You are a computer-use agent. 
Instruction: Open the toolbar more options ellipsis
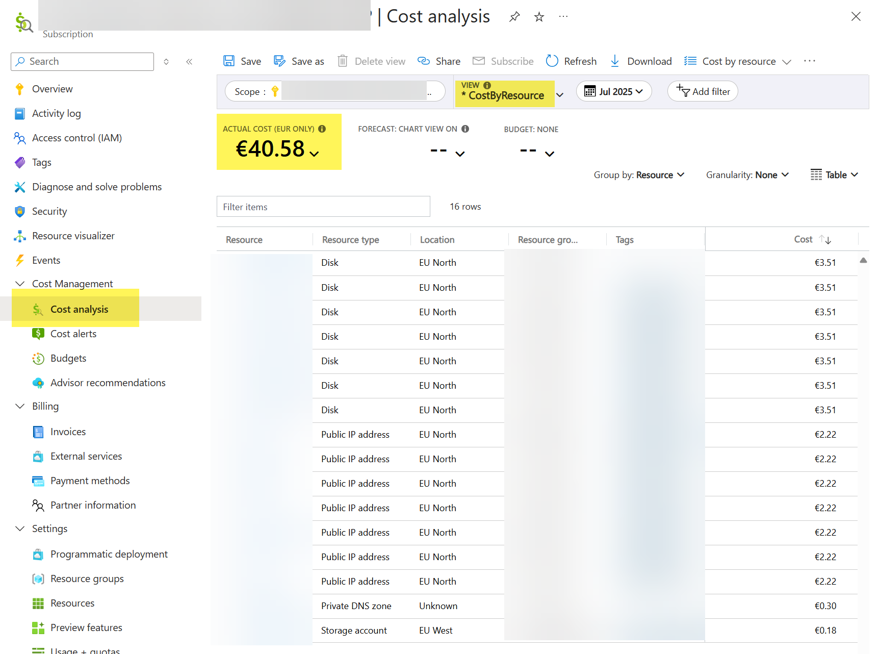(x=810, y=61)
